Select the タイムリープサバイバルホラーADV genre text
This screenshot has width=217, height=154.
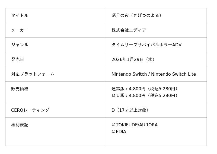146,45
